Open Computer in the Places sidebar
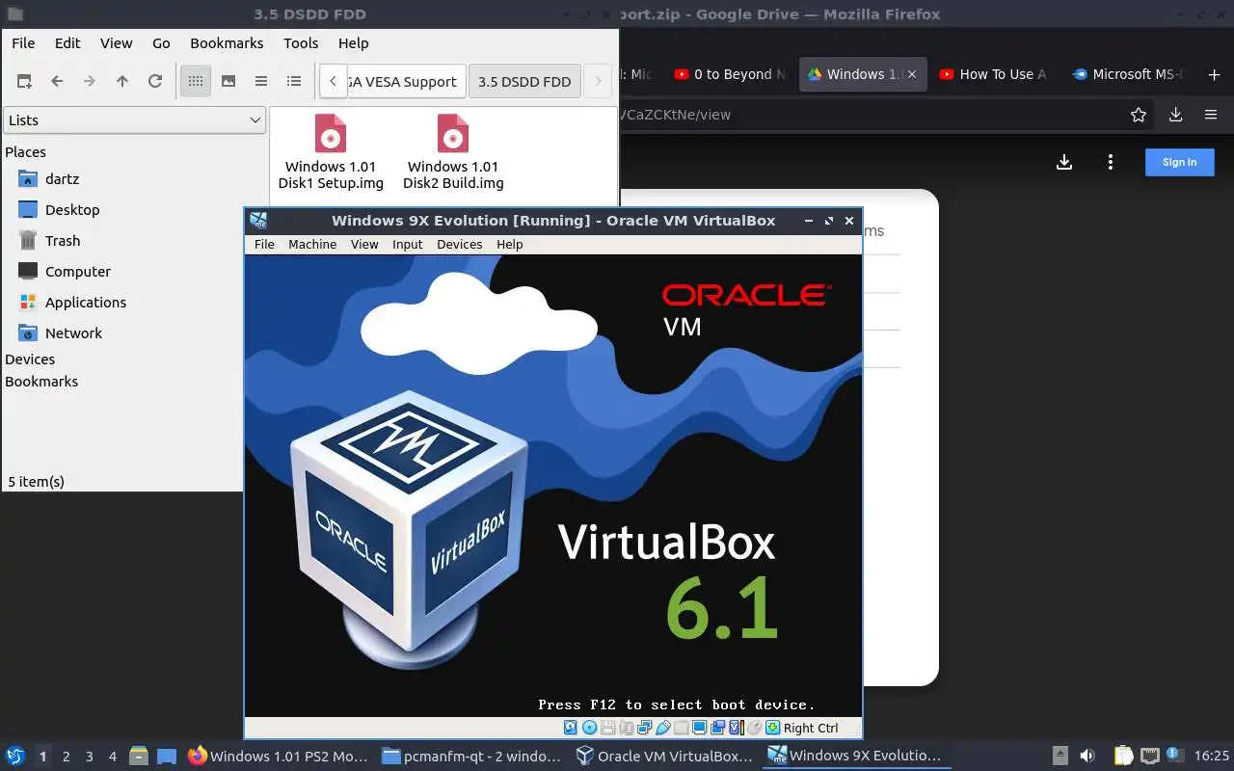1234x771 pixels. coord(77,272)
